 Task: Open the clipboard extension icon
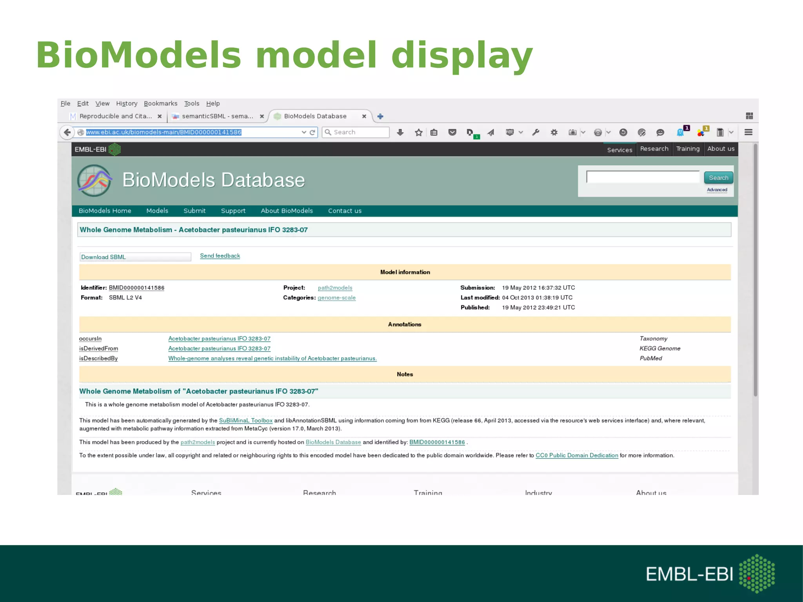click(720, 132)
